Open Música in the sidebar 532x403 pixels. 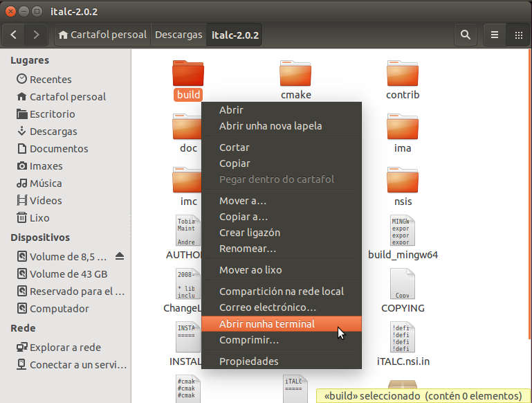pos(39,183)
